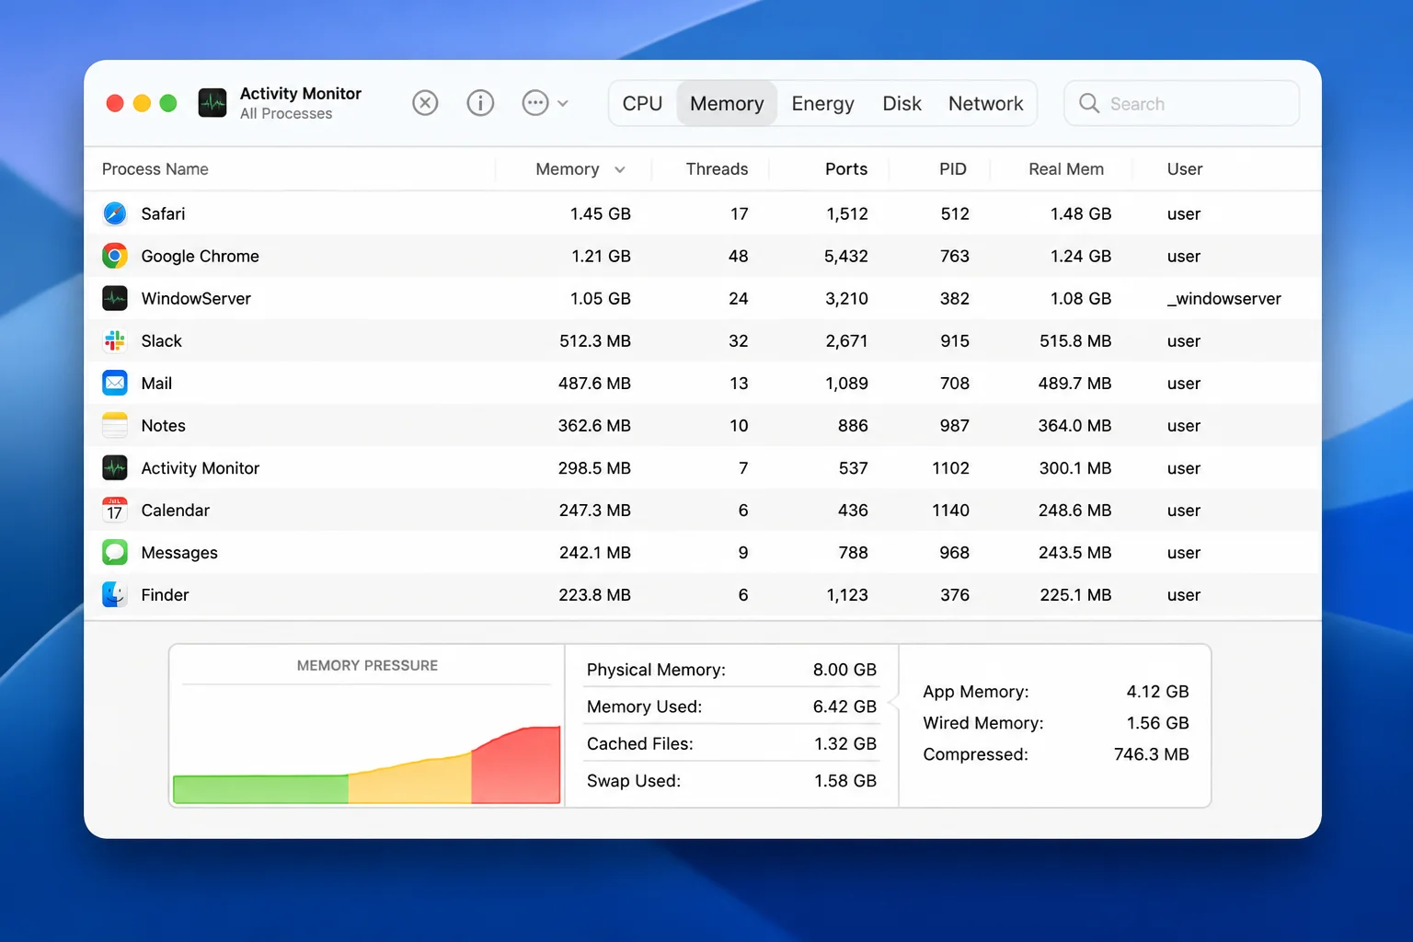The width and height of the screenshot is (1413, 942).
Task: Click the Mail envelope icon
Action: [x=115, y=383]
